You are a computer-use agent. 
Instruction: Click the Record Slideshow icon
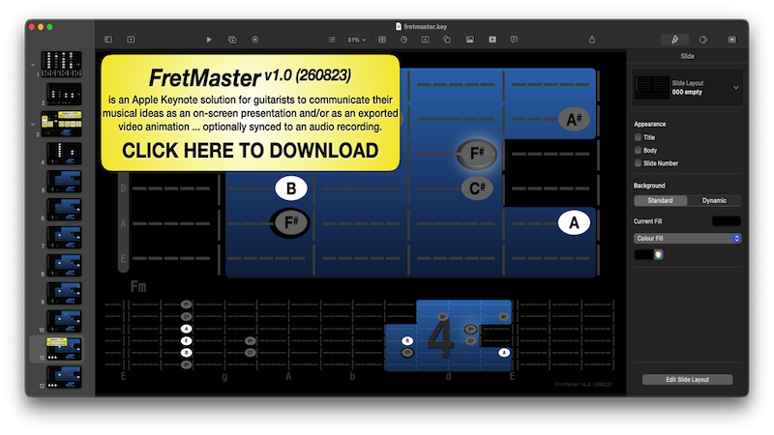click(x=255, y=40)
